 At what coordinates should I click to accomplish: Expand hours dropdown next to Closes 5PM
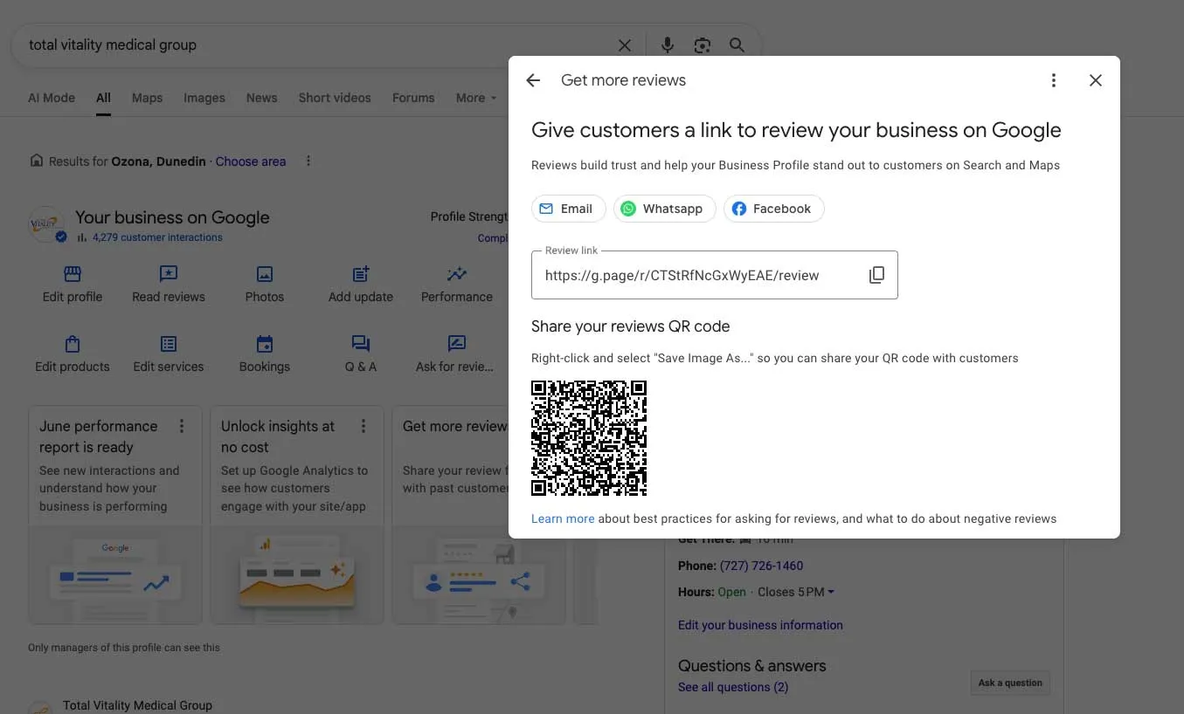(x=831, y=592)
